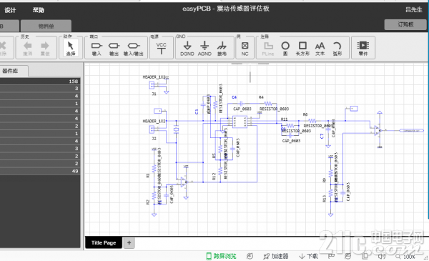Select the 文本 text annotation tool
The width and height of the screenshot is (429, 261).
(320, 49)
